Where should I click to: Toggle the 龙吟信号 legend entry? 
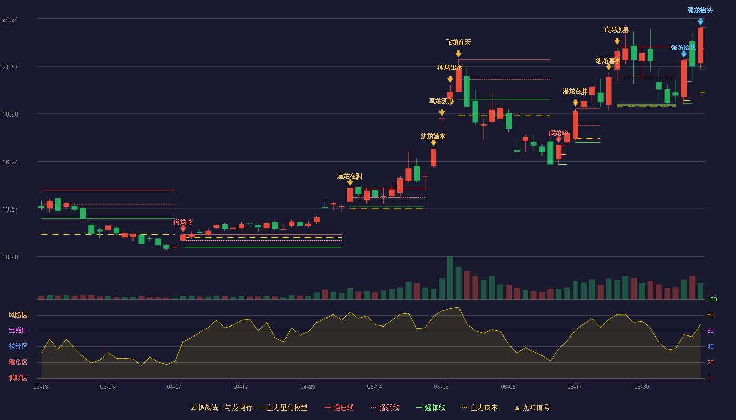532,407
